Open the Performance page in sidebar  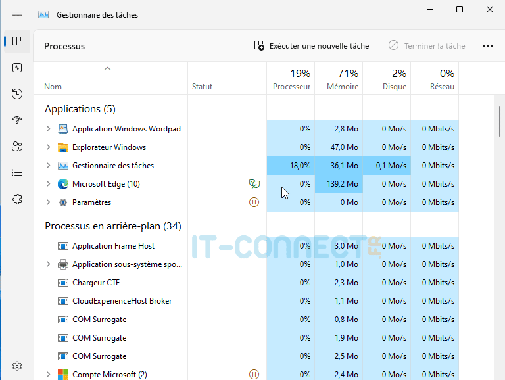17,68
